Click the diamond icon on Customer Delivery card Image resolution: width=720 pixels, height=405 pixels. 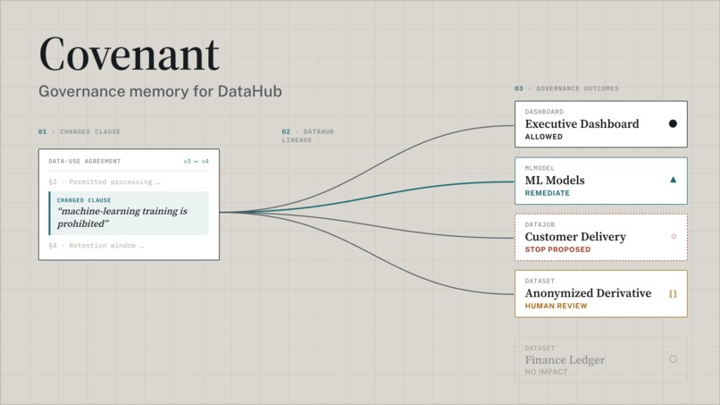click(674, 236)
